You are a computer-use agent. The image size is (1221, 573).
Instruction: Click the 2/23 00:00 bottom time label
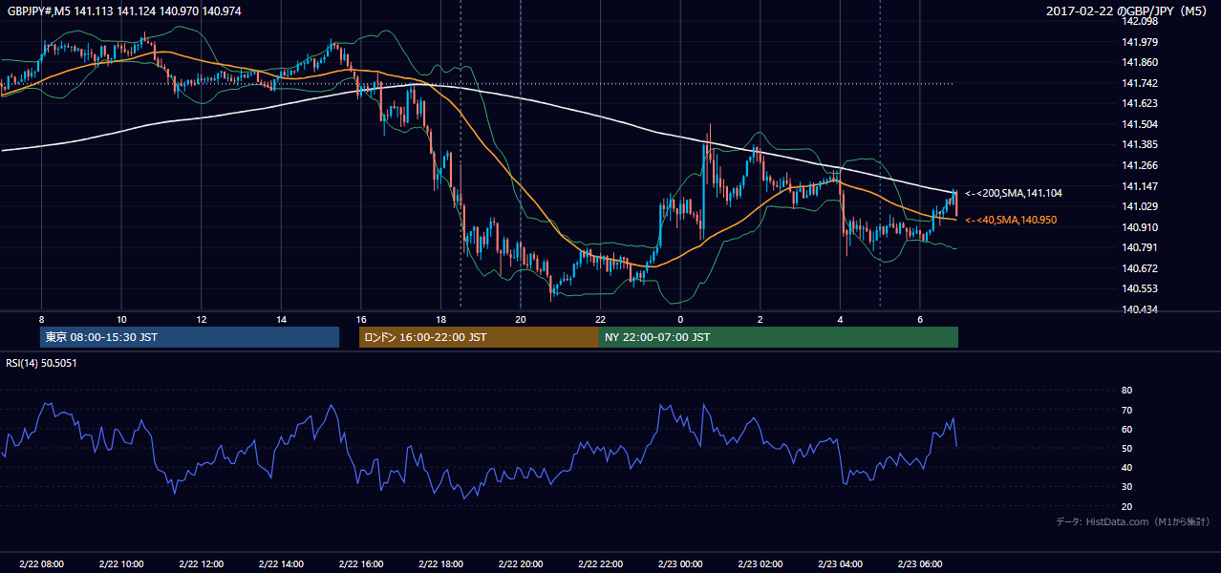click(680, 563)
